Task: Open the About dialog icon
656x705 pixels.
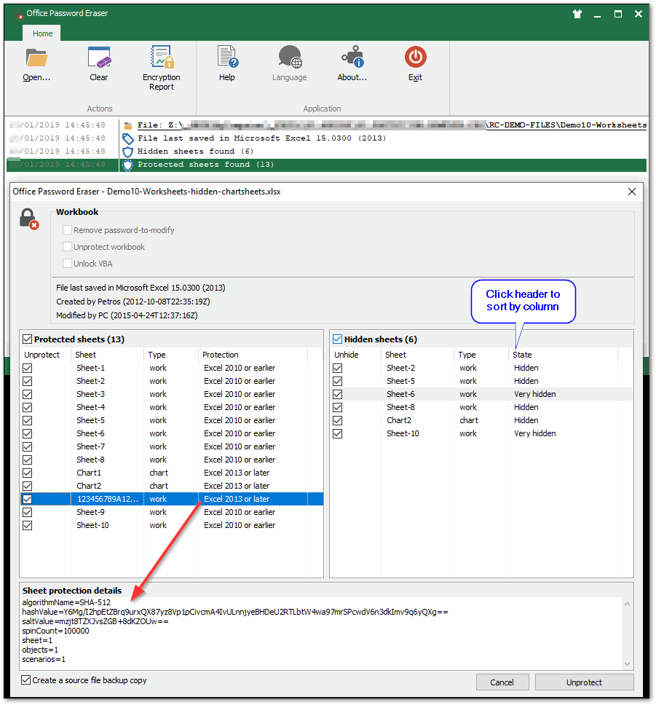Action: click(352, 57)
